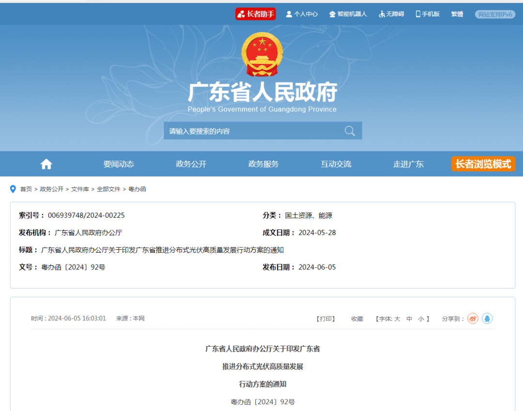Open 粤办函 breadcrumb link

click(137, 189)
